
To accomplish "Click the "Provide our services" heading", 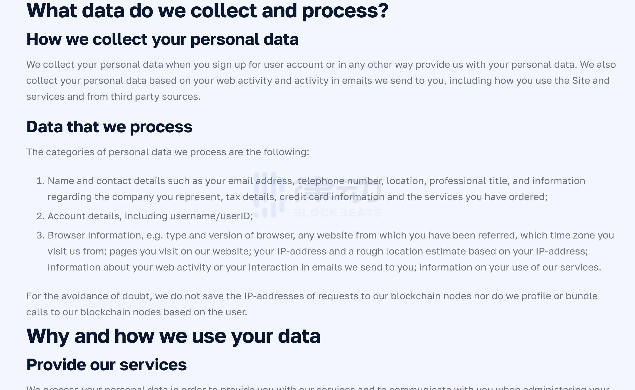I will point(106,365).
